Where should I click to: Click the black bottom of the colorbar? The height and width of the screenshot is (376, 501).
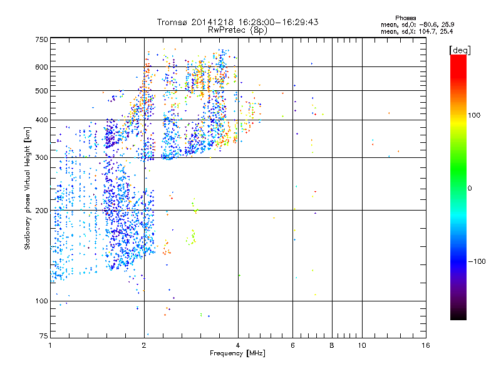click(458, 315)
